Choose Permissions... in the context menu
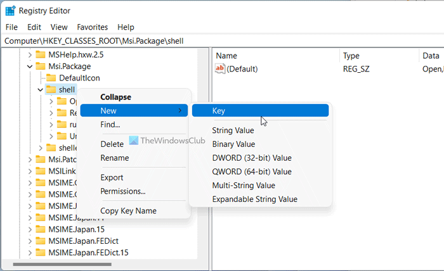This screenshot has width=444, height=271. click(x=134, y=191)
